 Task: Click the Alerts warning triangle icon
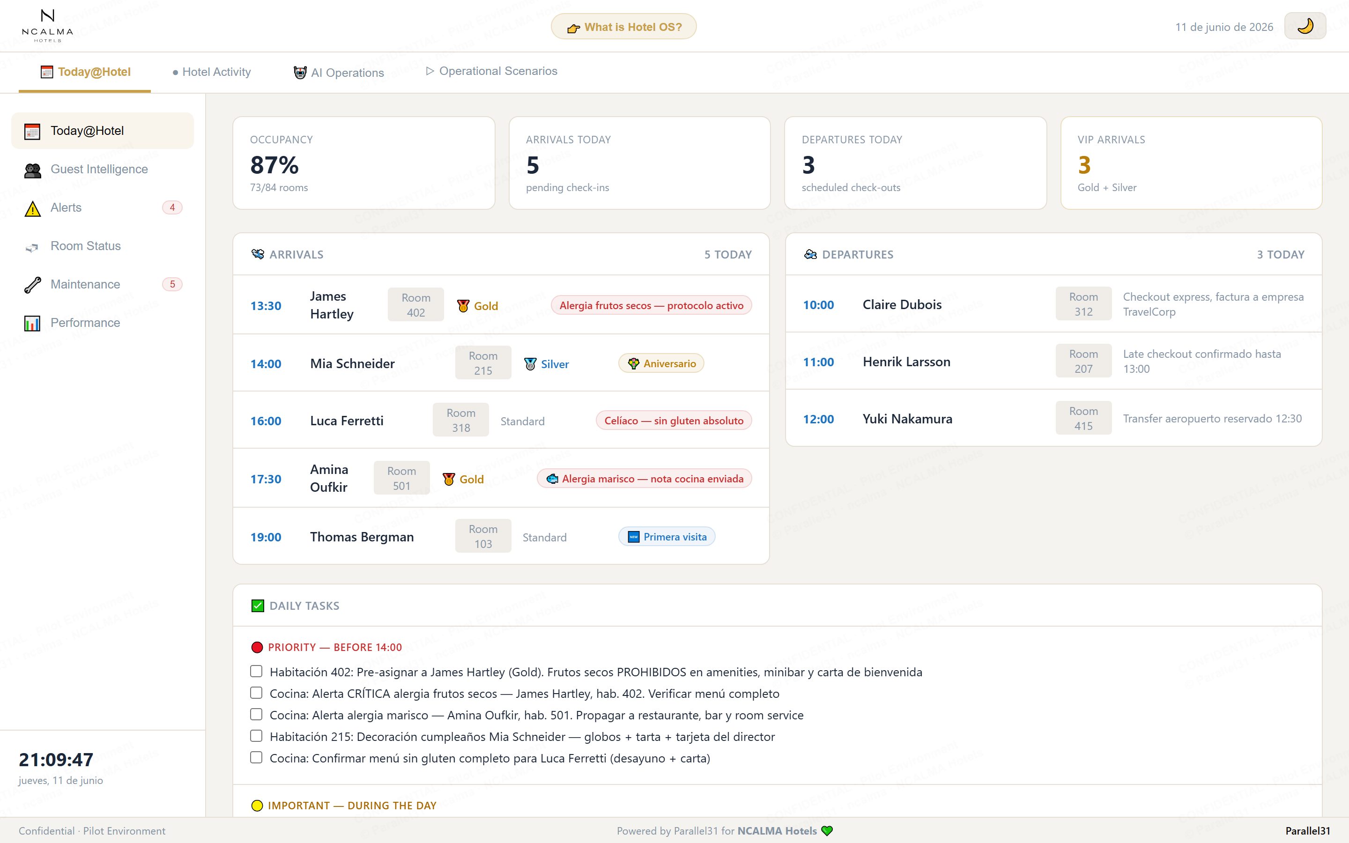click(x=32, y=208)
